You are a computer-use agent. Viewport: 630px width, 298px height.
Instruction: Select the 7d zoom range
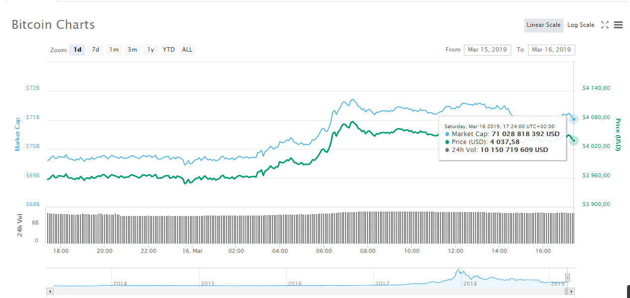(x=95, y=50)
